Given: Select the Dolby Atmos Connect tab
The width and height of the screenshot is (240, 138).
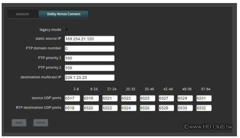Looking at the screenshot, I should click(x=63, y=14).
